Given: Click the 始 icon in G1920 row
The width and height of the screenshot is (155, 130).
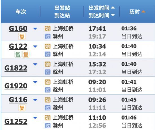Looking at the screenshot, I should [48, 82].
